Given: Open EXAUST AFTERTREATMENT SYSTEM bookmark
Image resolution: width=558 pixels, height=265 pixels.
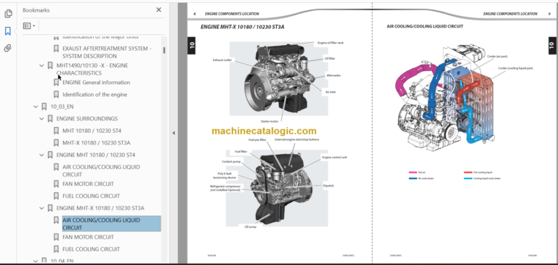Looking at the screenshot, I should point(107,52).
